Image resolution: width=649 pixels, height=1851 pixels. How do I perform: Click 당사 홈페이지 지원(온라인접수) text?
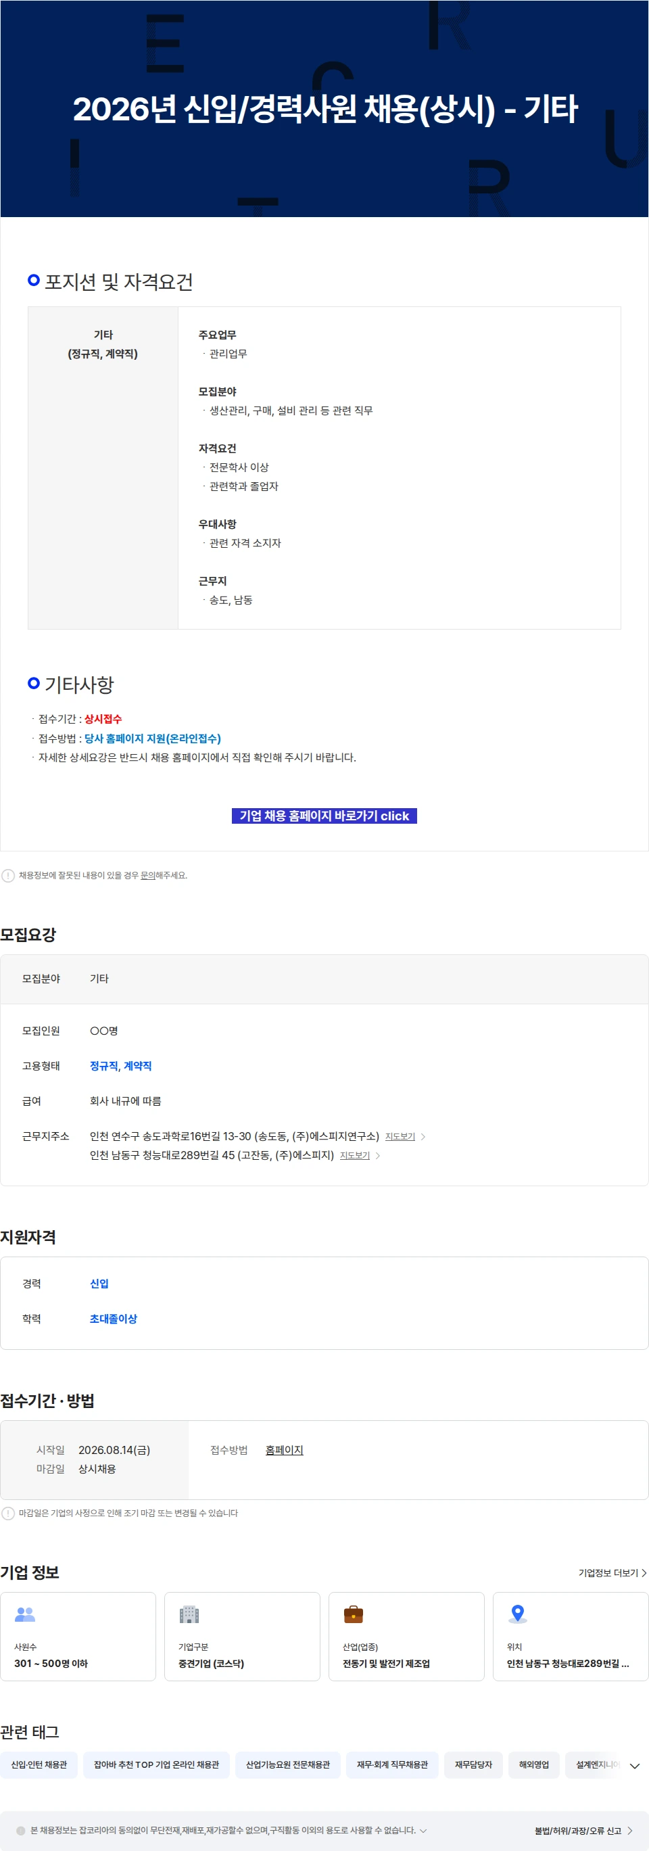click(153, 738)
